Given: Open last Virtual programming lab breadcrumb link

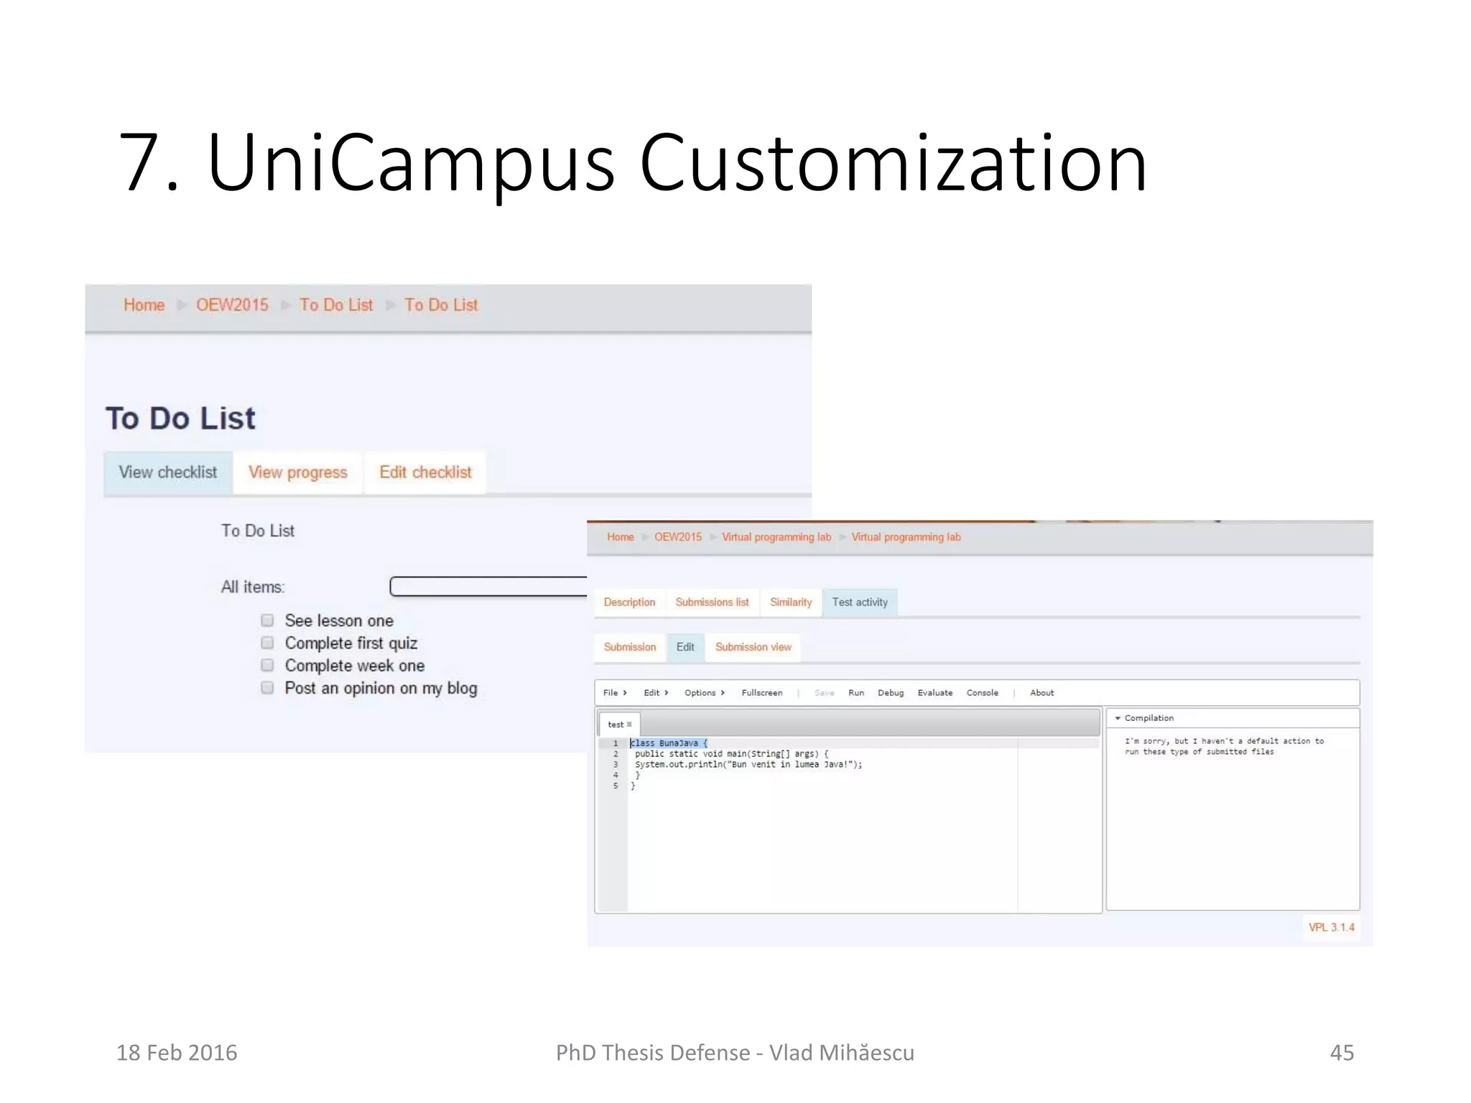Looking at the screenshot, I should click(x=906, y=537).
